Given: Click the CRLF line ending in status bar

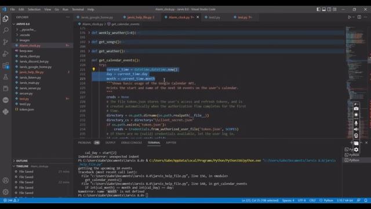Looking at the screenshot, I should 312,200.
